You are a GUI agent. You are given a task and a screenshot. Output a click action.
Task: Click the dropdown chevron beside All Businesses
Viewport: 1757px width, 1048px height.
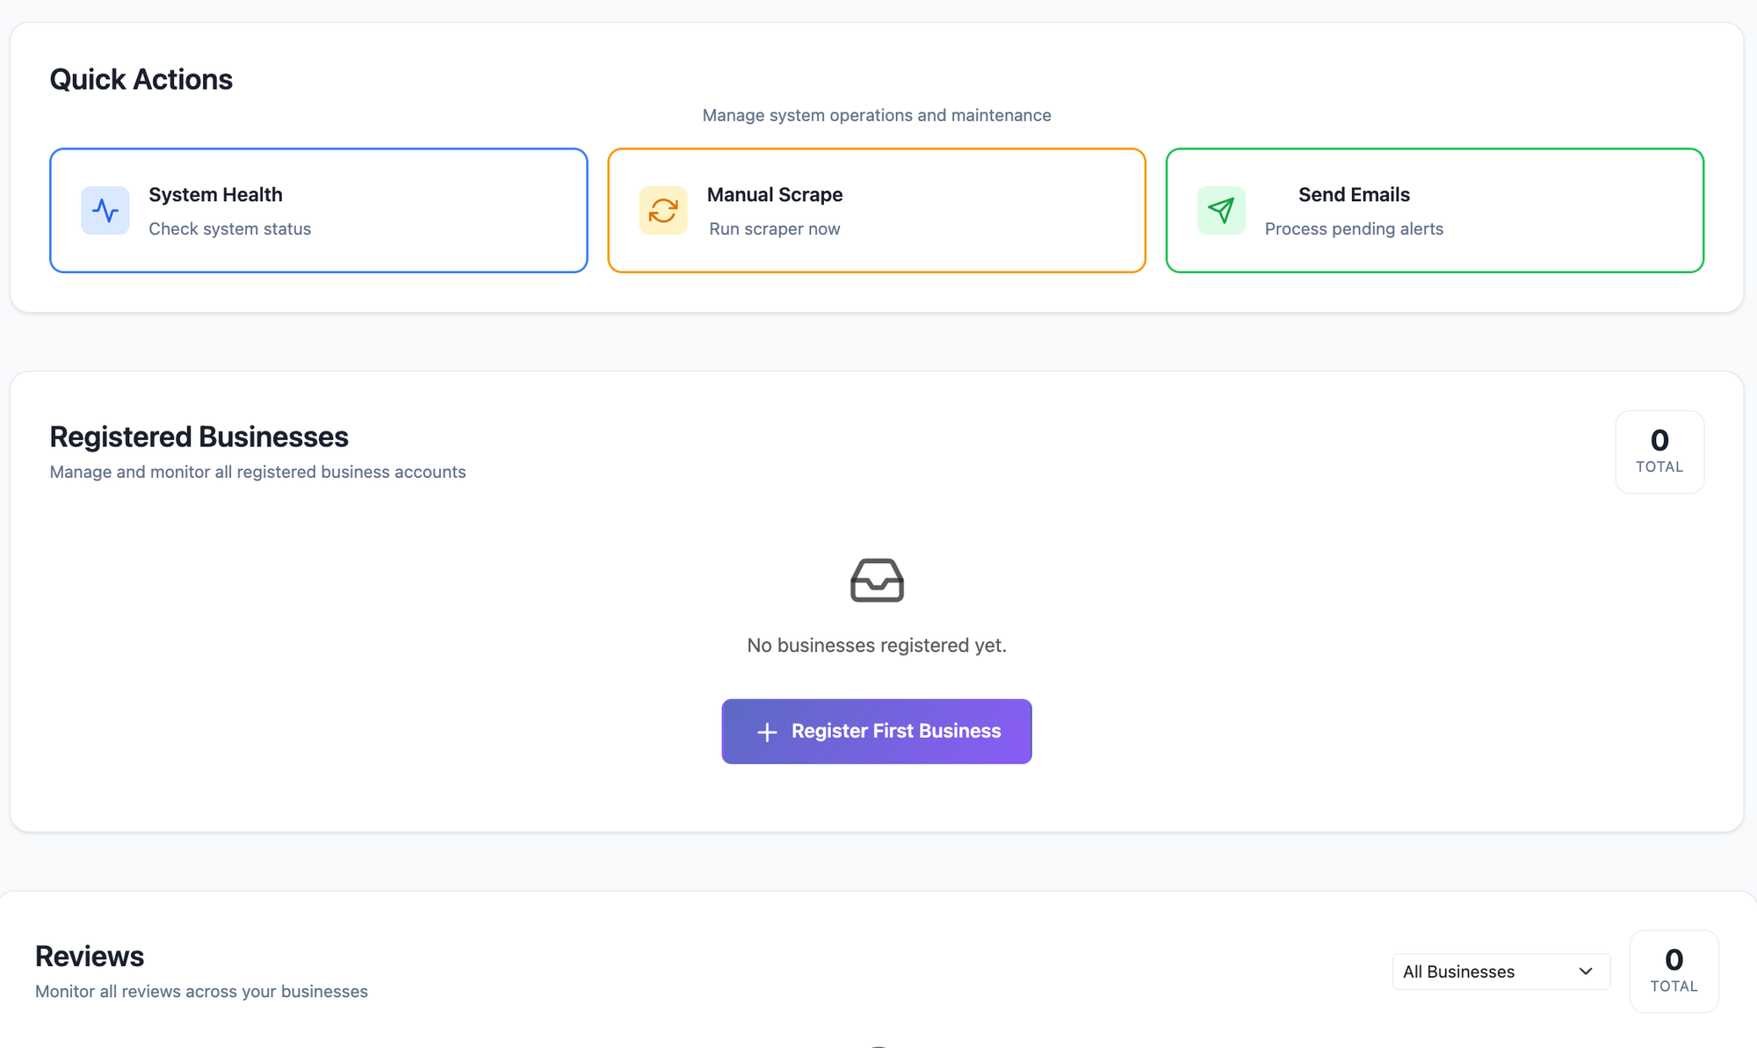coord(1586,972)
